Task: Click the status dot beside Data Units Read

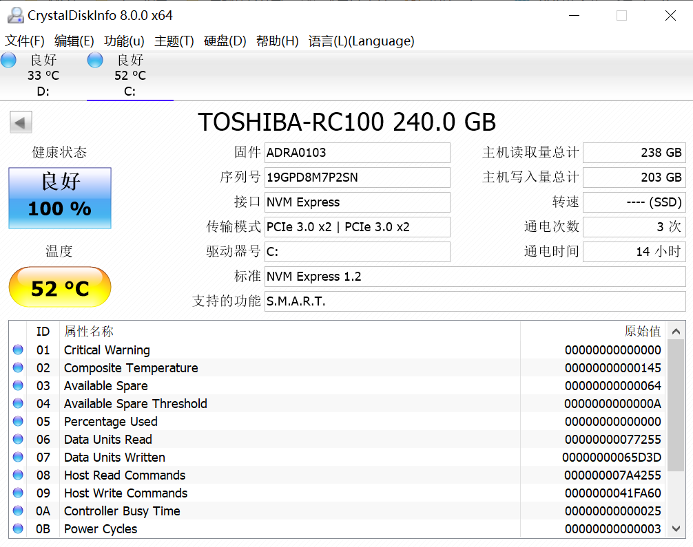Action: (18, 439)
